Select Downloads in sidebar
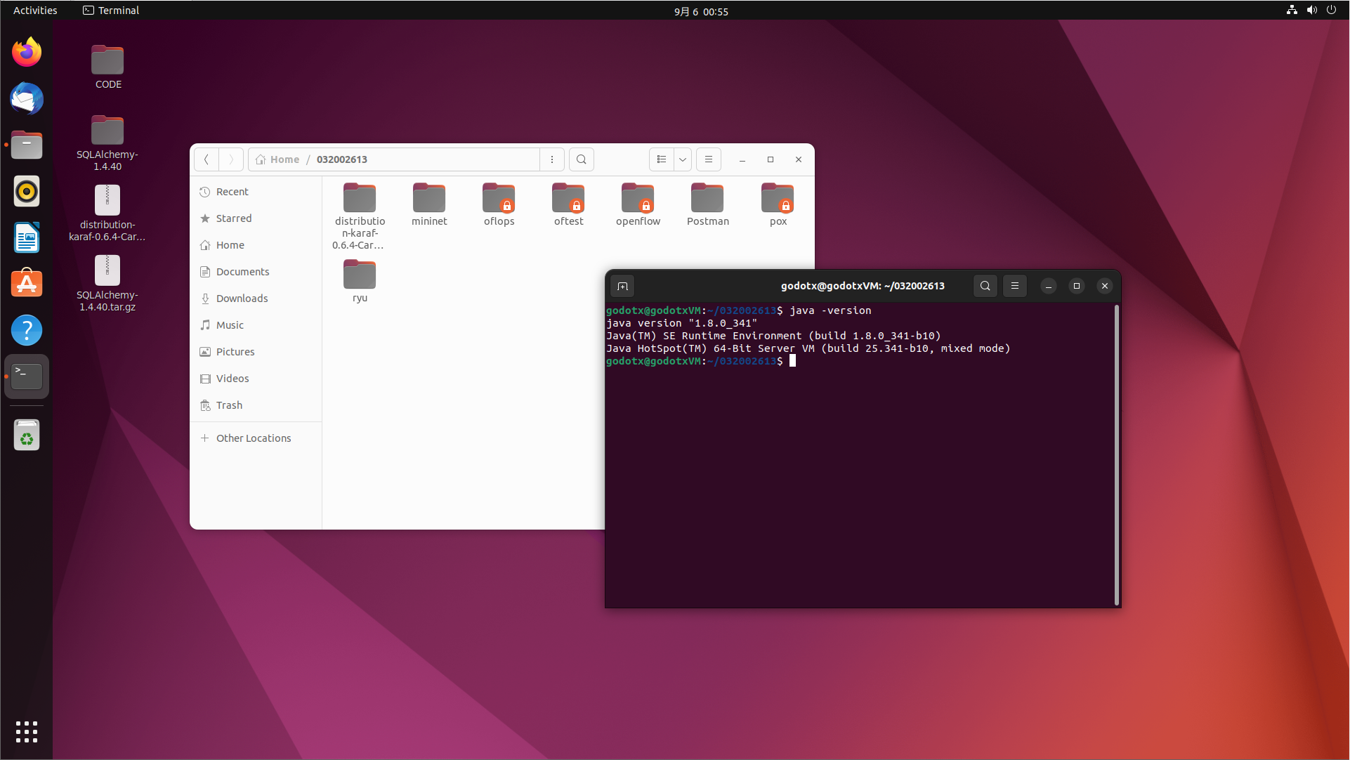This screenshot has height=760, width=1350. [242, 299]
